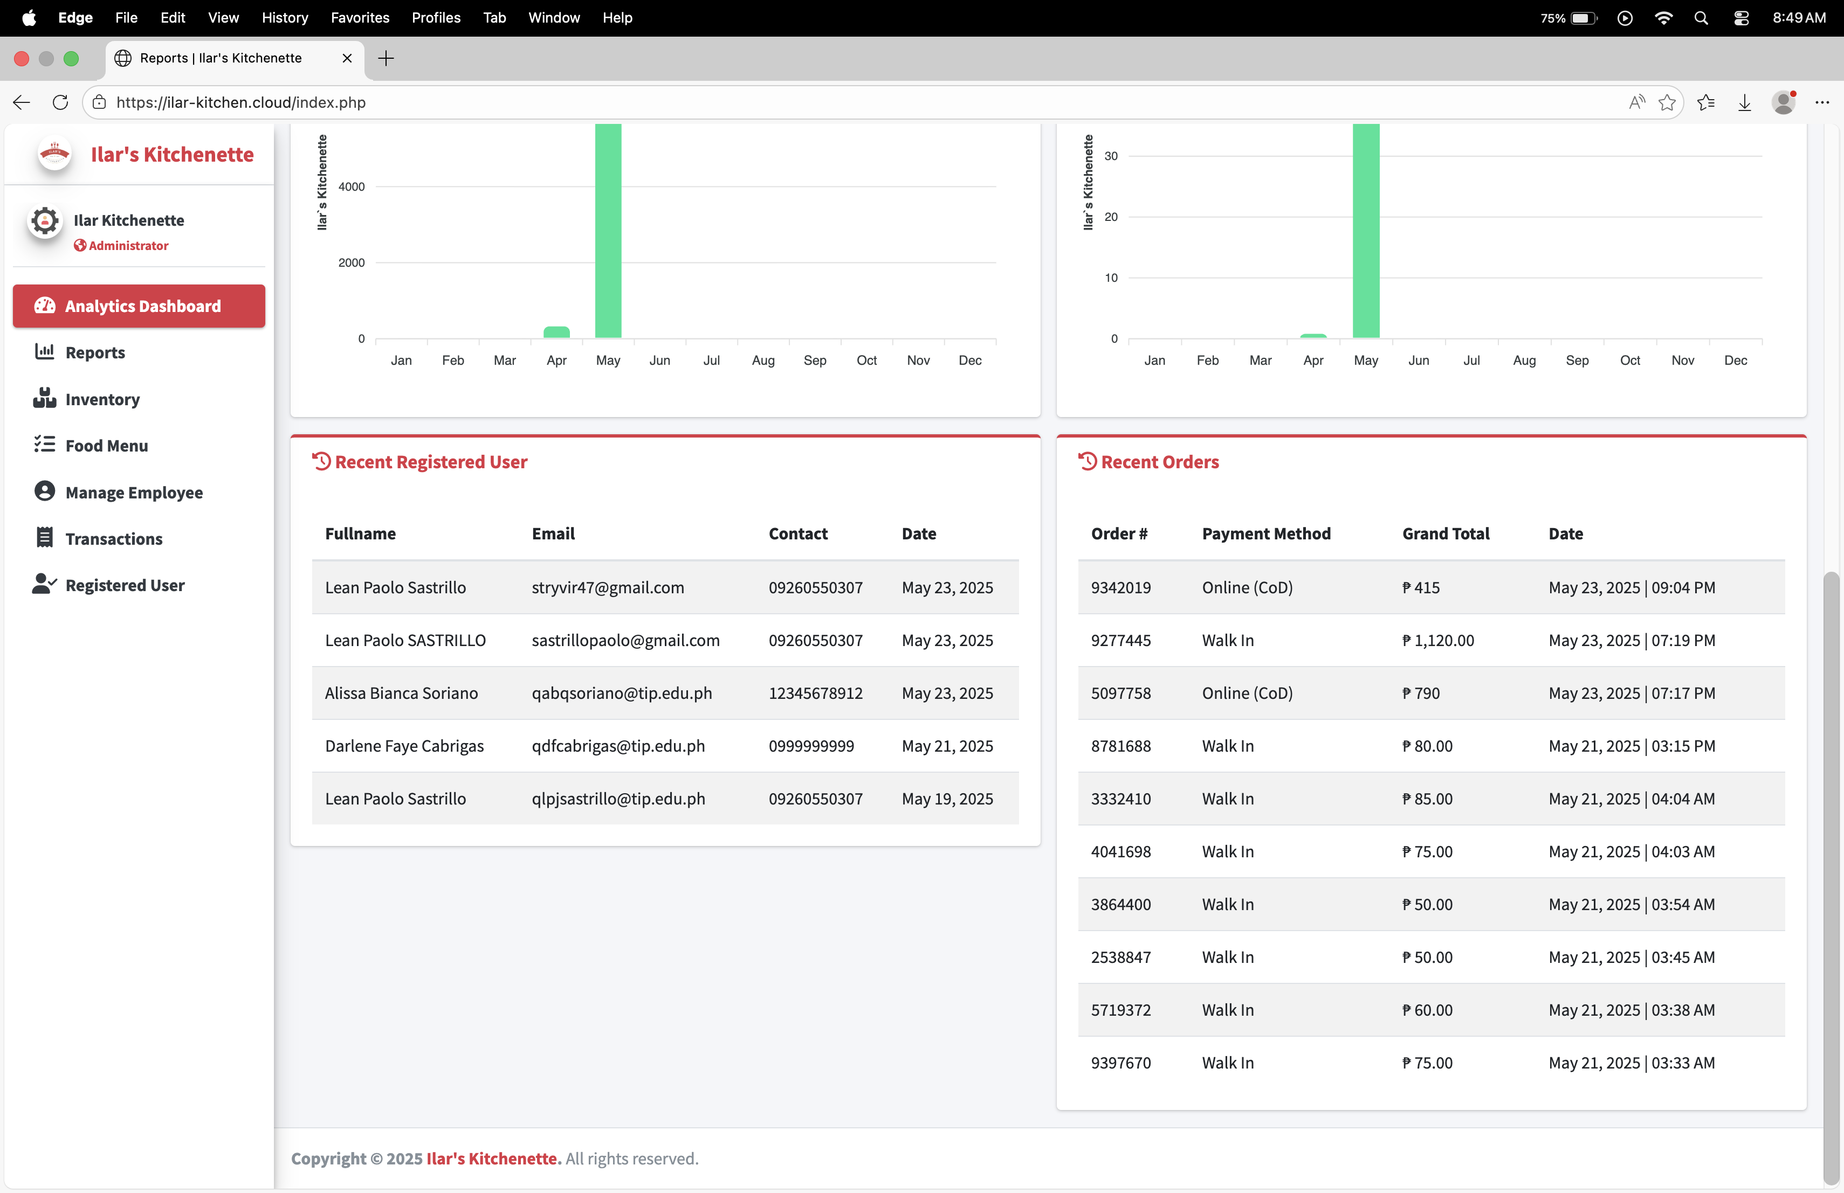Viewport: 1844px width, 1193px height.
Task: Click the Analytics Dashboard gauge icon
Action: coord(44,306)
